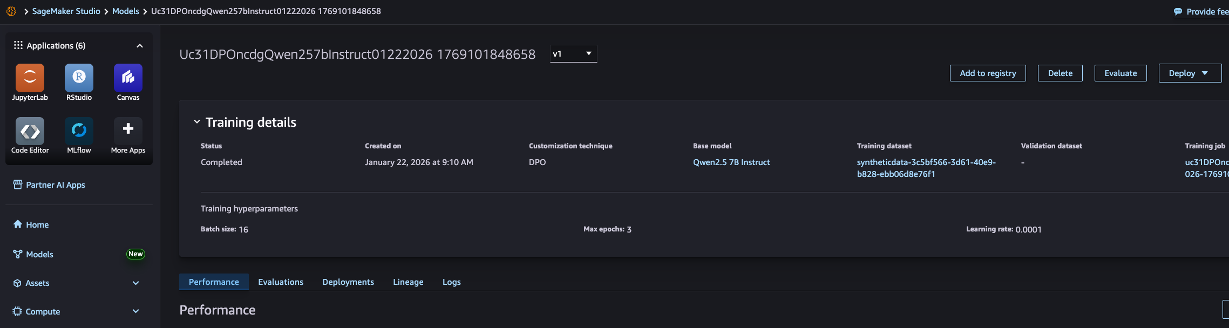Click the Delete button
The image size is (1229, 328).
click(1060, 73)
